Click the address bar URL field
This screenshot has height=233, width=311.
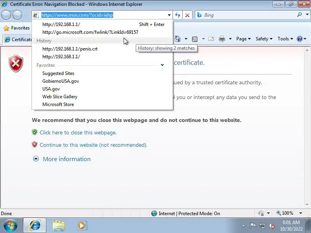coord(102,15)
